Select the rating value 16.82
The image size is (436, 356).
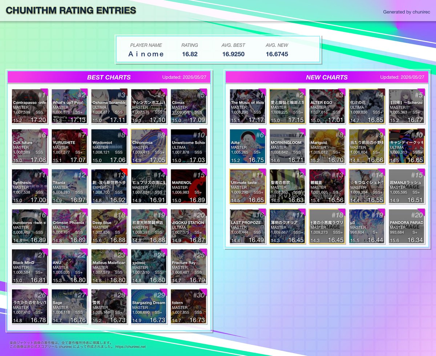pyautogui.click(x=190, y=54)
